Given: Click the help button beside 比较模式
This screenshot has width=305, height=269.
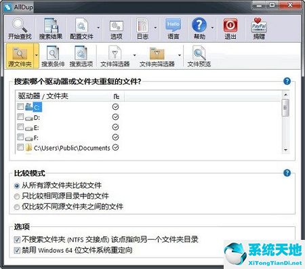Looking at the screenshot, I should (x=287, y=173).
